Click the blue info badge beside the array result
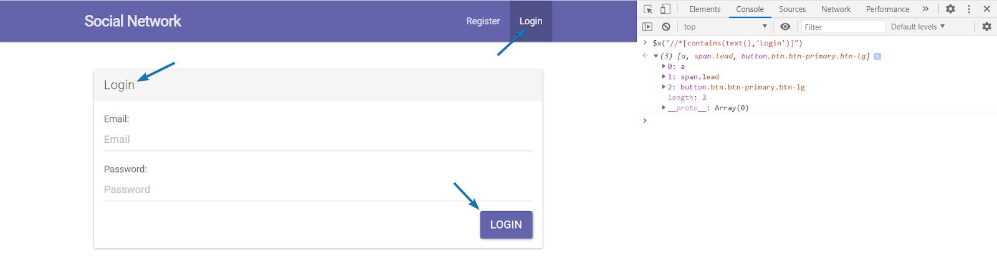The width and height of the screenshot is (997, 264). tap(877, 57)
